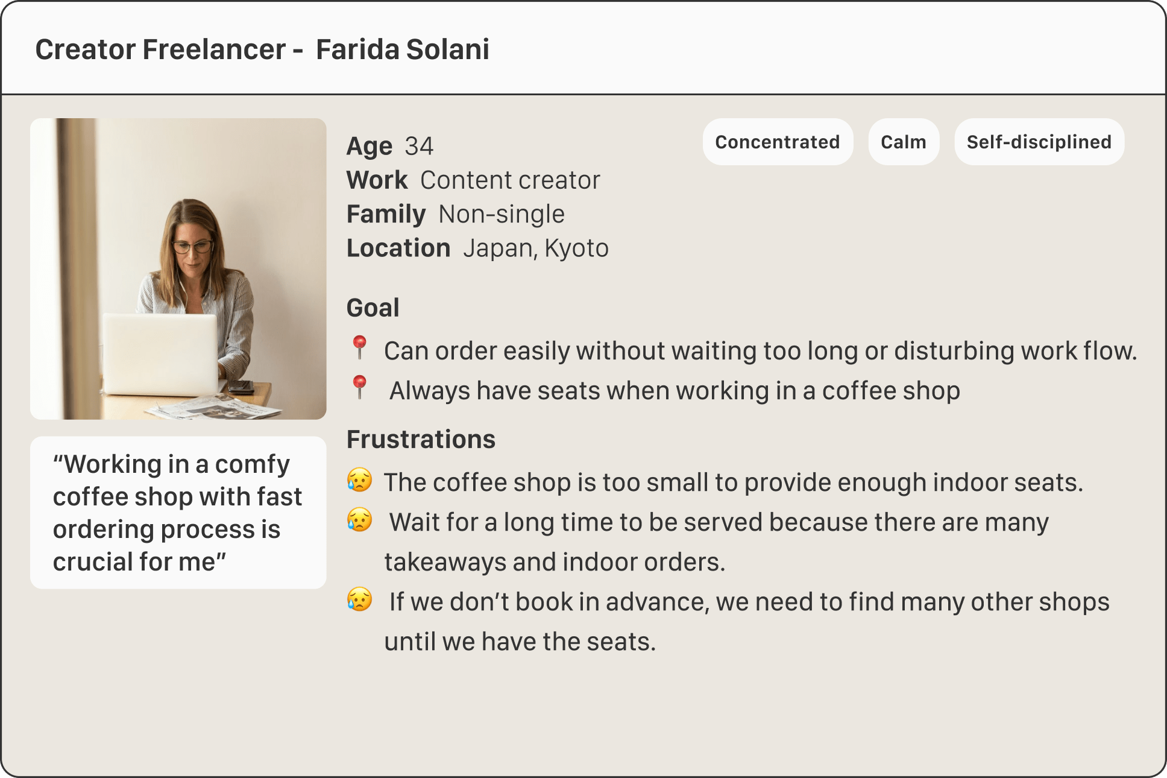Click the Age 34 line
Screen dimensions: 1167x778
point(390,146)
